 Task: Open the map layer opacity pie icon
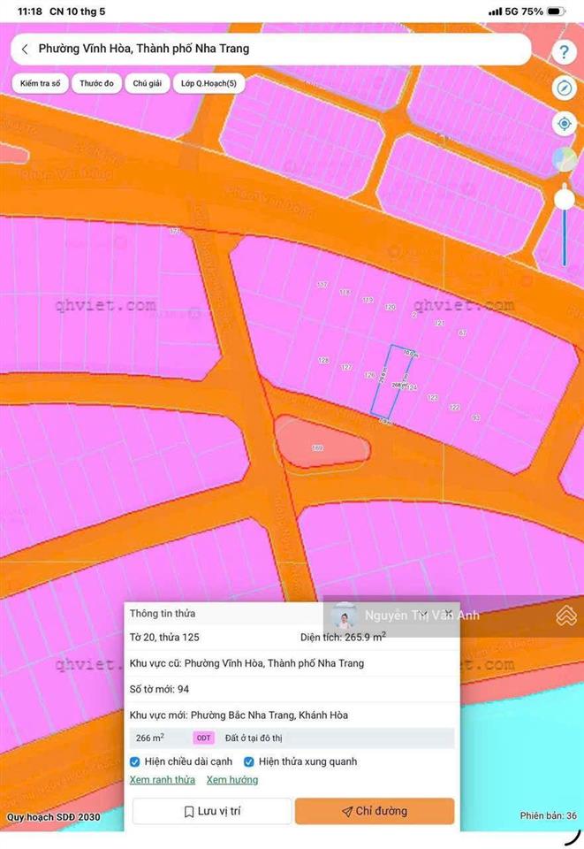pos(564,160)
